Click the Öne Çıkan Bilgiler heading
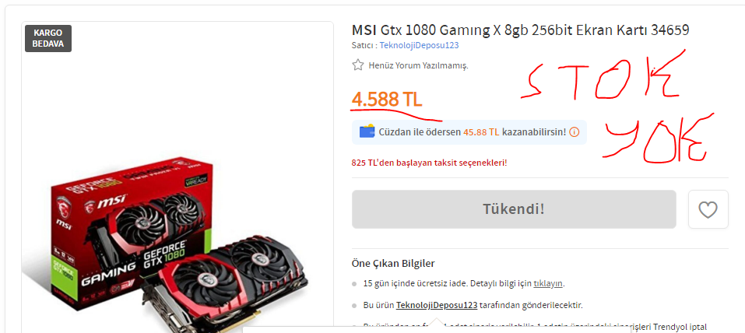Image resolution: width=745 pixels, height=333 pixels. 393,263
